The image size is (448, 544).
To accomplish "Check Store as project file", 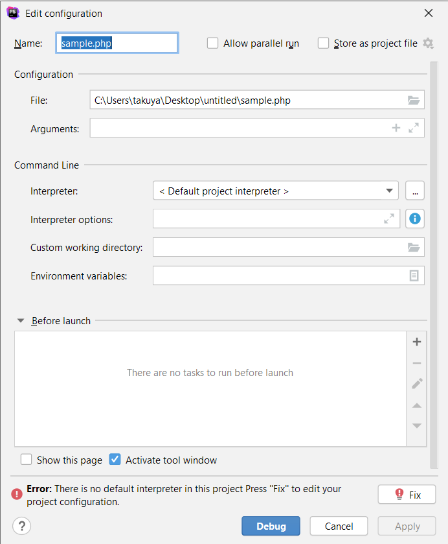I will tap(324, 43).
